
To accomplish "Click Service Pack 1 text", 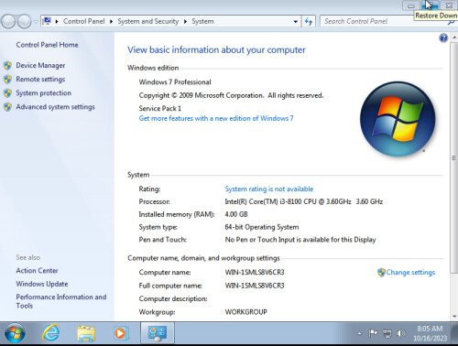I will pyautogui.click(x=160, y=108).
